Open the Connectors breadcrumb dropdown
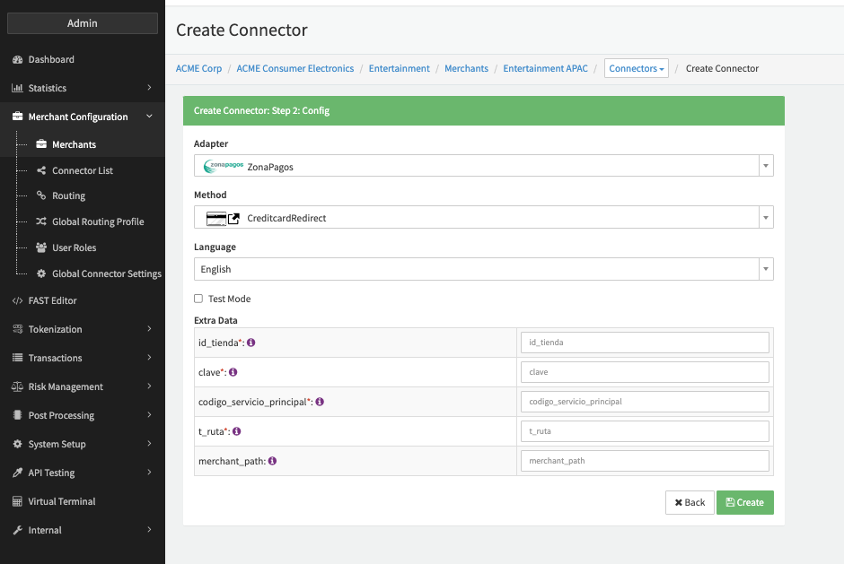Image resolution: width=844 pixels, height=564 pixels. (636, 68)
